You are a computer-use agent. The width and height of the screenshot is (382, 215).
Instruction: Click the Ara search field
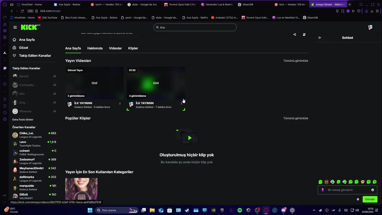(x=195, y=27)
